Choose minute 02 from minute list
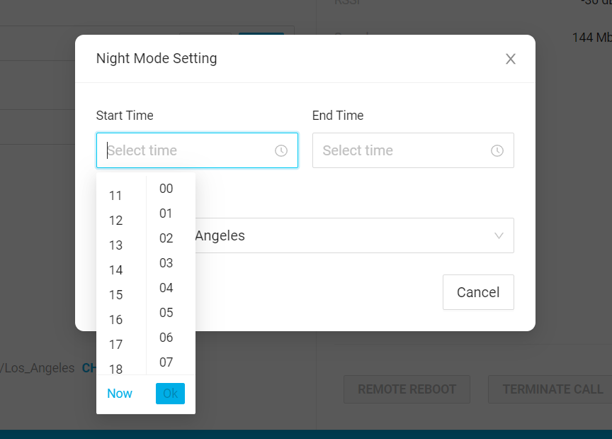 (166, 238)
